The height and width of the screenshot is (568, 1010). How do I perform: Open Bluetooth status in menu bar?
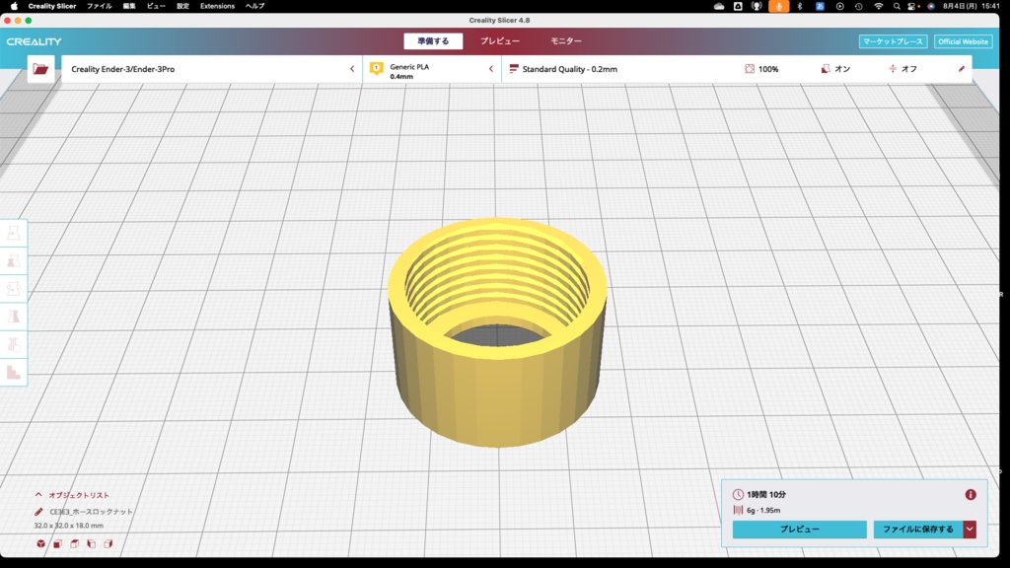pyautogui.click(x=799, y=6)
